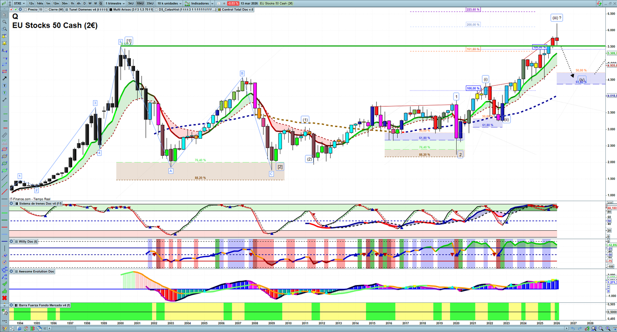The height and width of the screenshot is (332, 617).
Task: Click the Tunel Domenec v4 color square
Action: tap(67, 10)
